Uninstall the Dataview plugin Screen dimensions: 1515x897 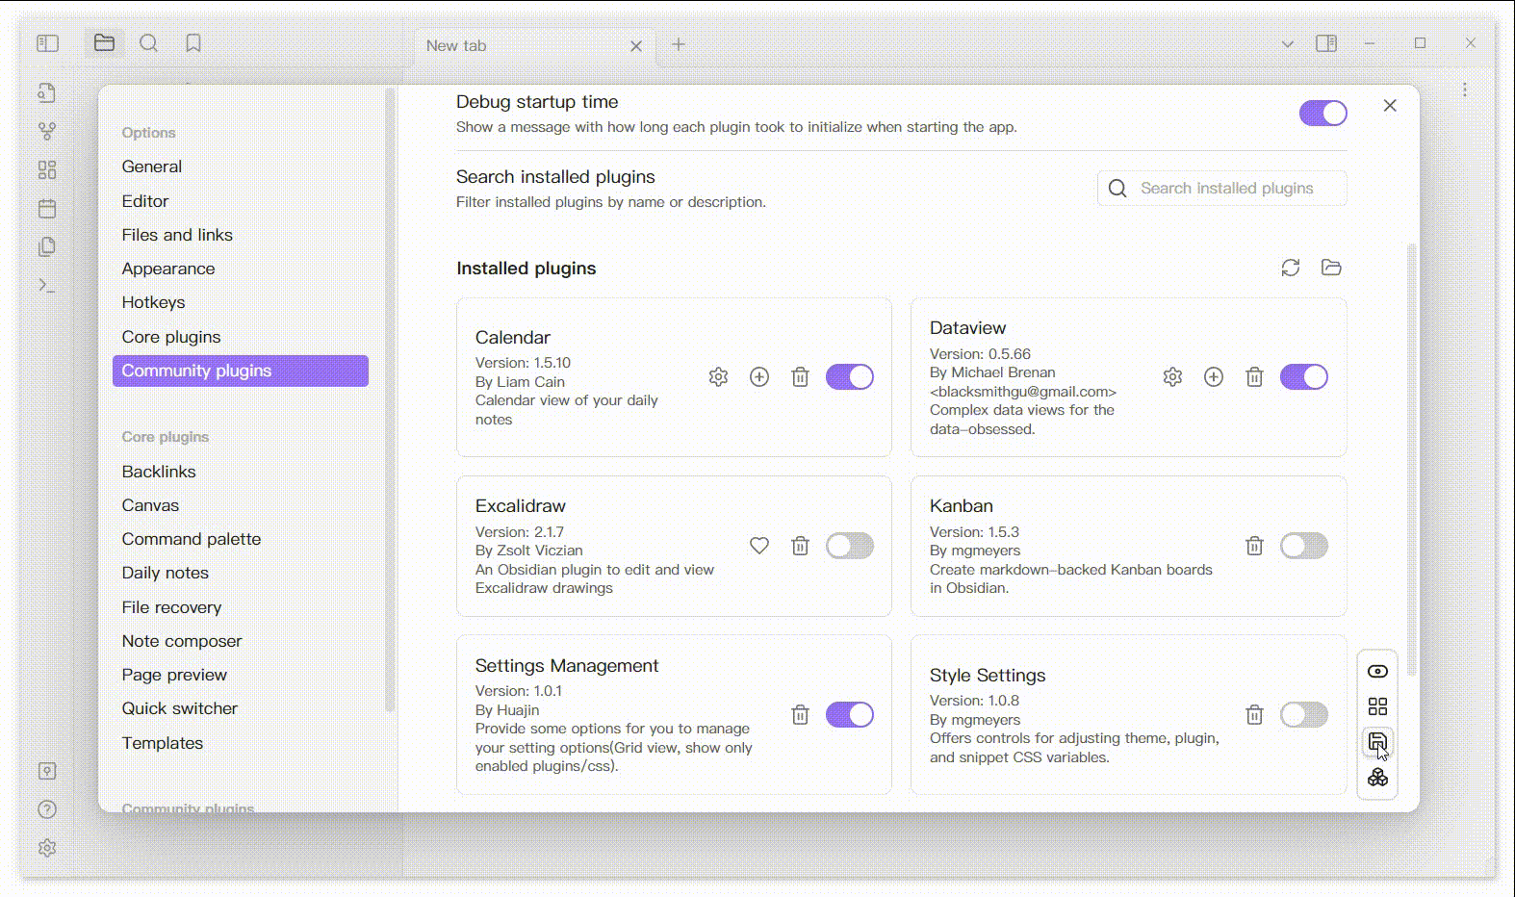point(1254,377)
